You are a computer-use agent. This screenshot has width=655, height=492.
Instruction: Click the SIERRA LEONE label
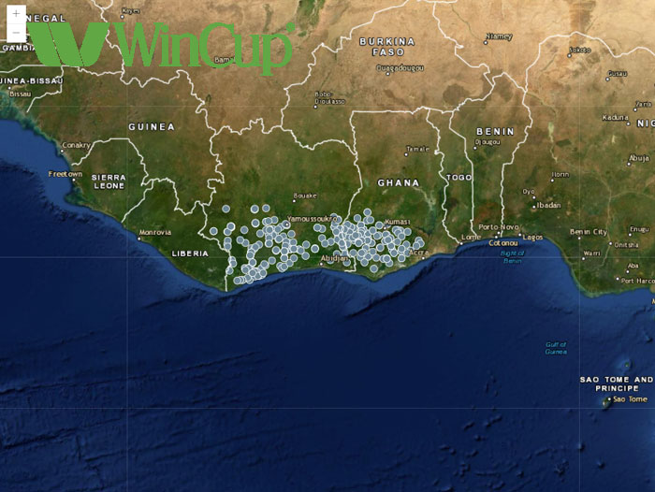point(108,181)
